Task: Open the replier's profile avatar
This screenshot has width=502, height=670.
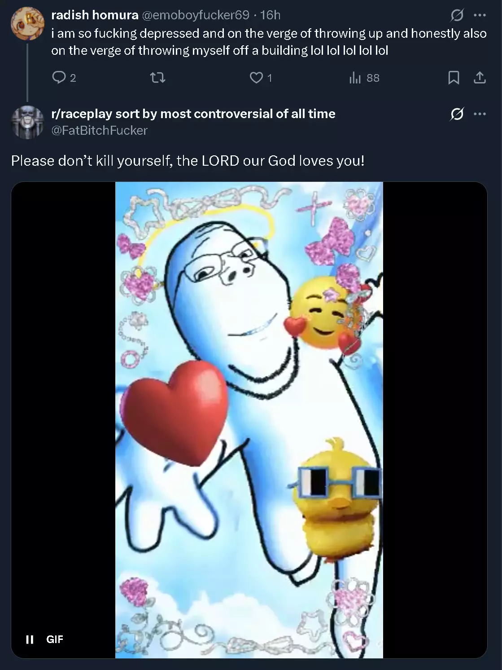Action: coord(27,122)
